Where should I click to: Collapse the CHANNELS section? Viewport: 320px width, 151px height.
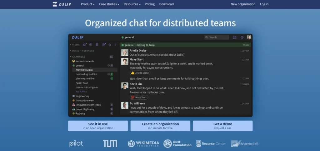pos(77,57)
